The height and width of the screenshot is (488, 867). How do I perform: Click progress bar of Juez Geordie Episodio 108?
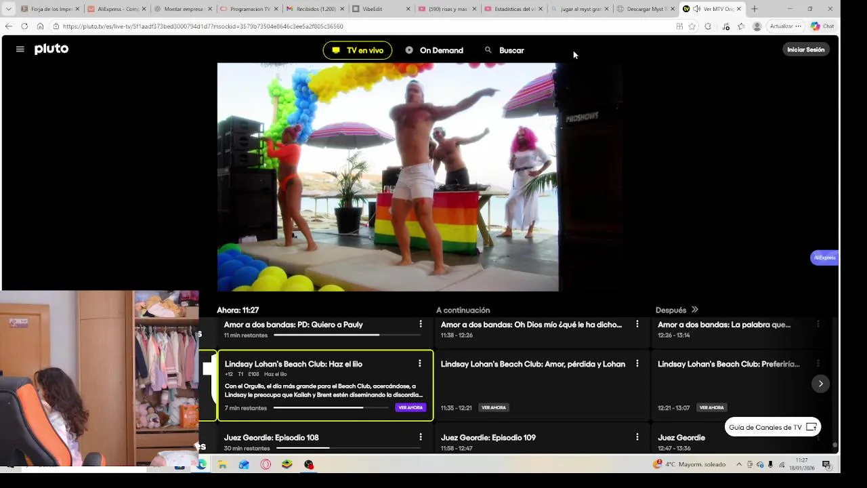tap(349, 448)
